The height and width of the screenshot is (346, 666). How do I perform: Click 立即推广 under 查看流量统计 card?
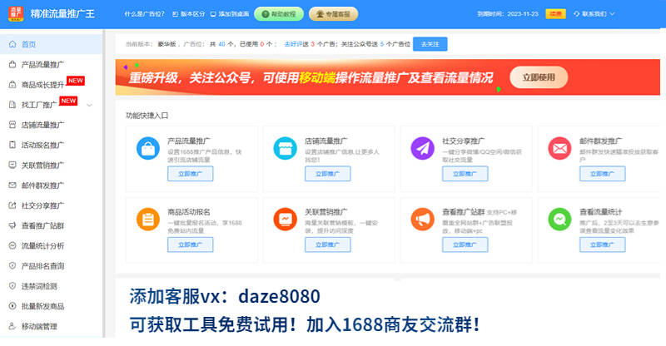pyautogui.click(x=602, y=245)
